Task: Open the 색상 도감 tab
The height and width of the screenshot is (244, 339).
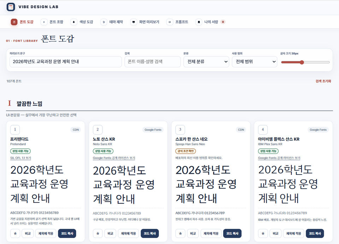Action: [82, 22]
